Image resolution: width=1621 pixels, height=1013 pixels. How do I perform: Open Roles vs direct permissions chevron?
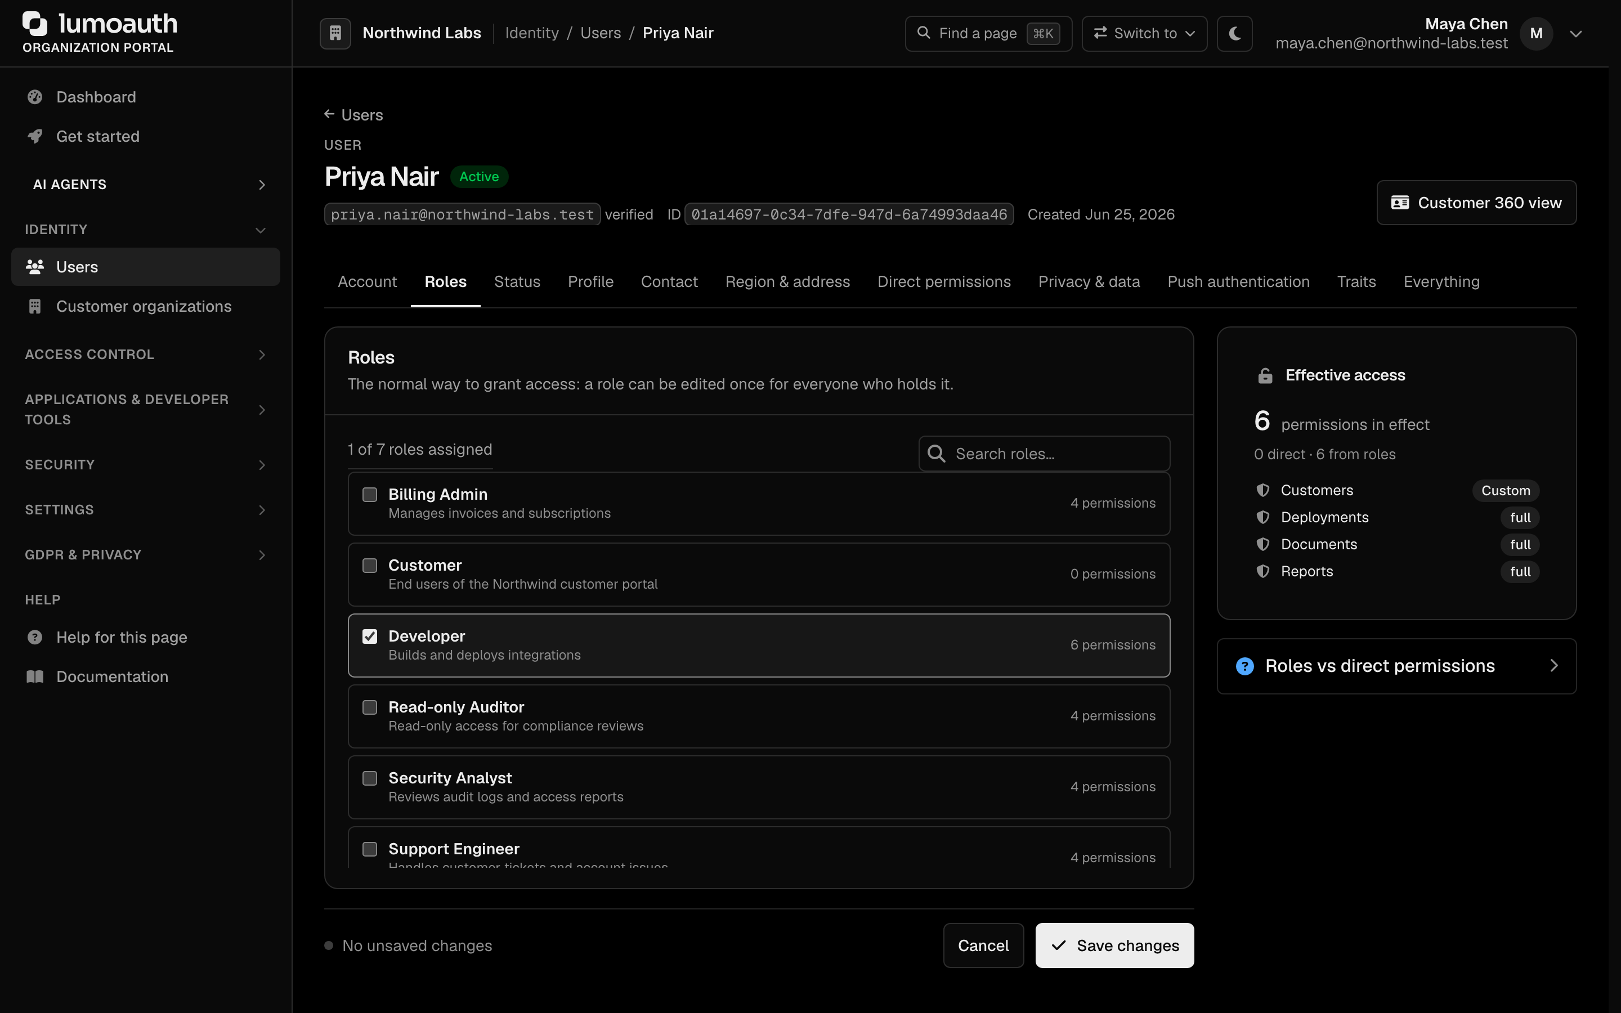(x=1554, y=666)
